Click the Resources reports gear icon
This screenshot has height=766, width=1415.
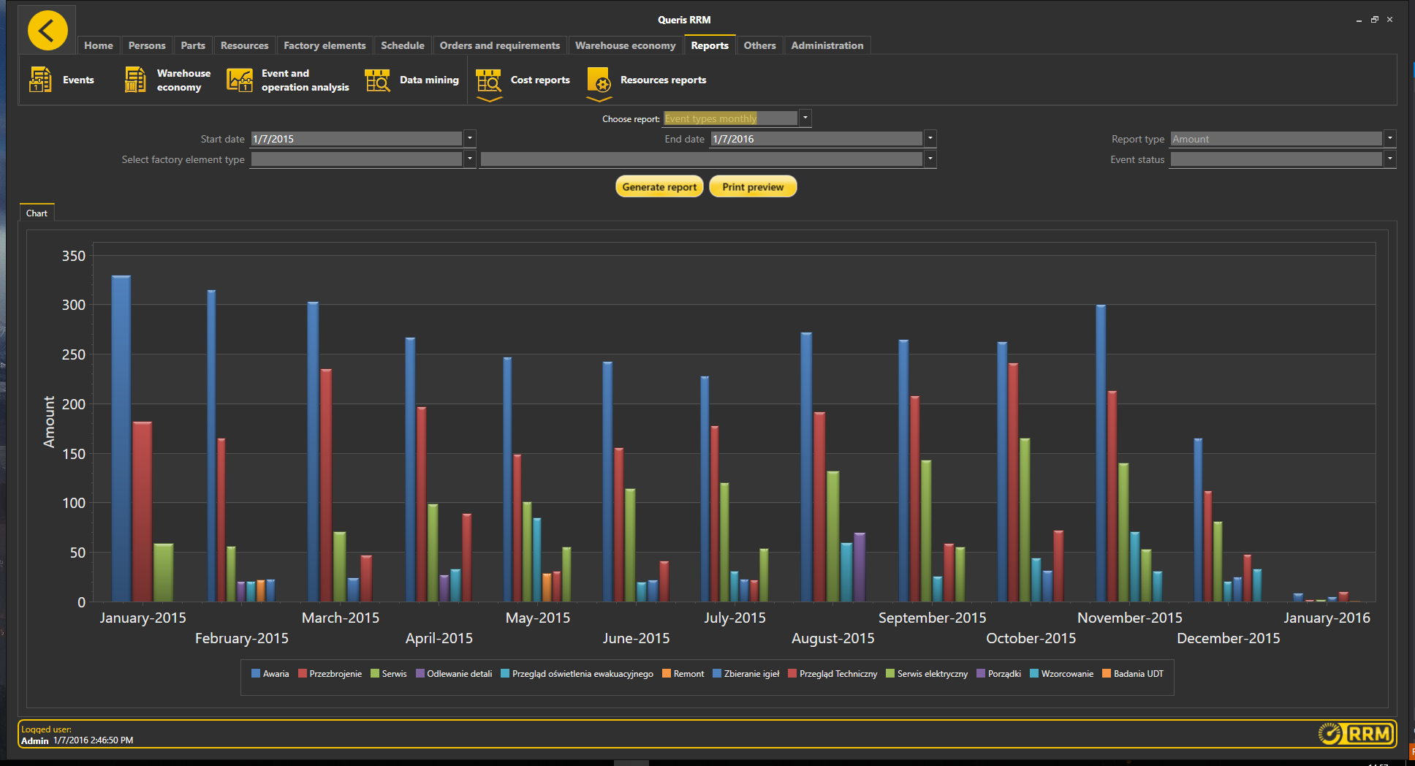[x=599, y=79]
